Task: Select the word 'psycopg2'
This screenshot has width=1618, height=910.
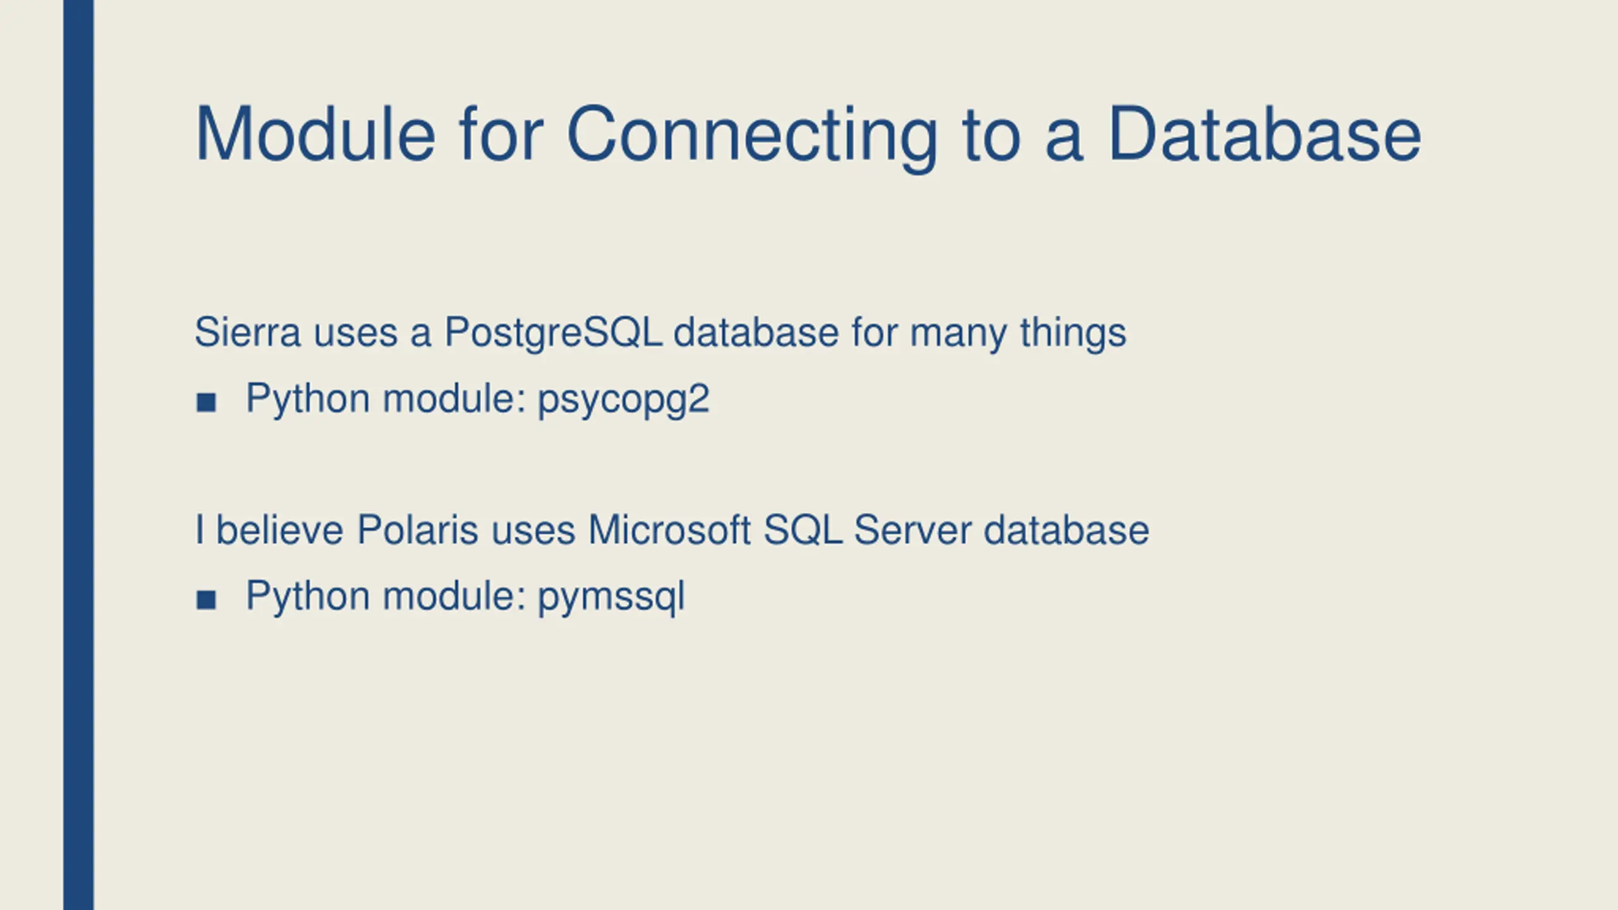Action: [x=624, y=400]
